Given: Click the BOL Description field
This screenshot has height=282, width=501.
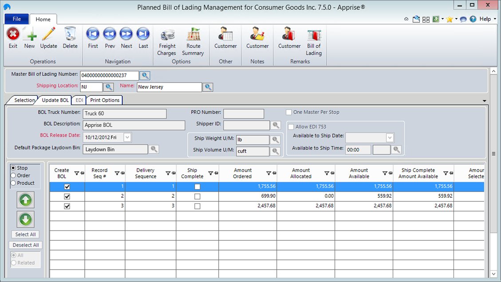Looking at the screenshot, I should [x=134, y=125].
